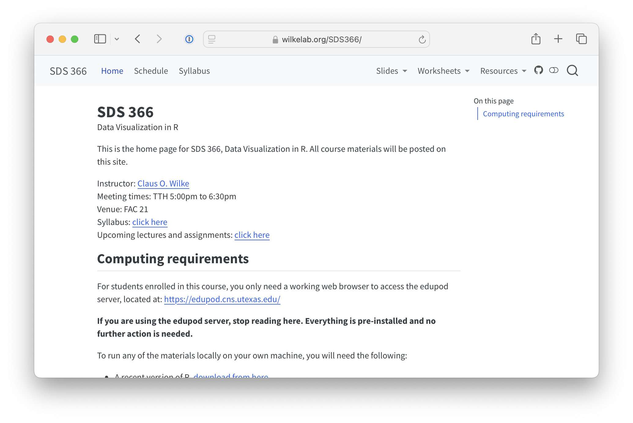Click the Reader view icon in the address bar

pos(212,39)
